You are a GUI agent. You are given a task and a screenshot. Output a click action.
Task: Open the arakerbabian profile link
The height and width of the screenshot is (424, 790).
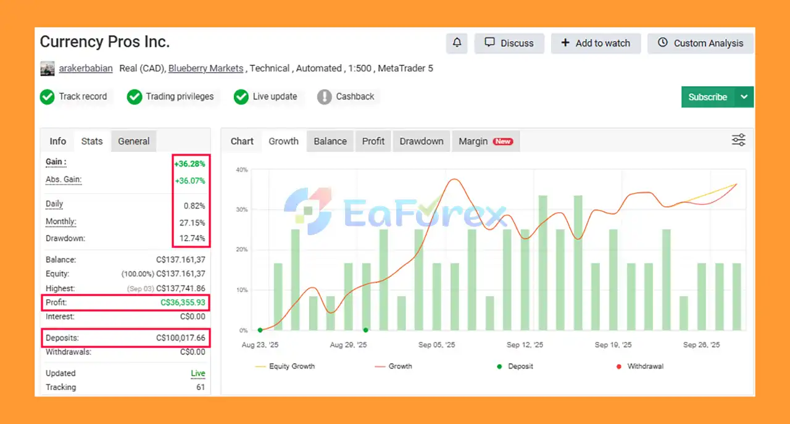(86, 69)
